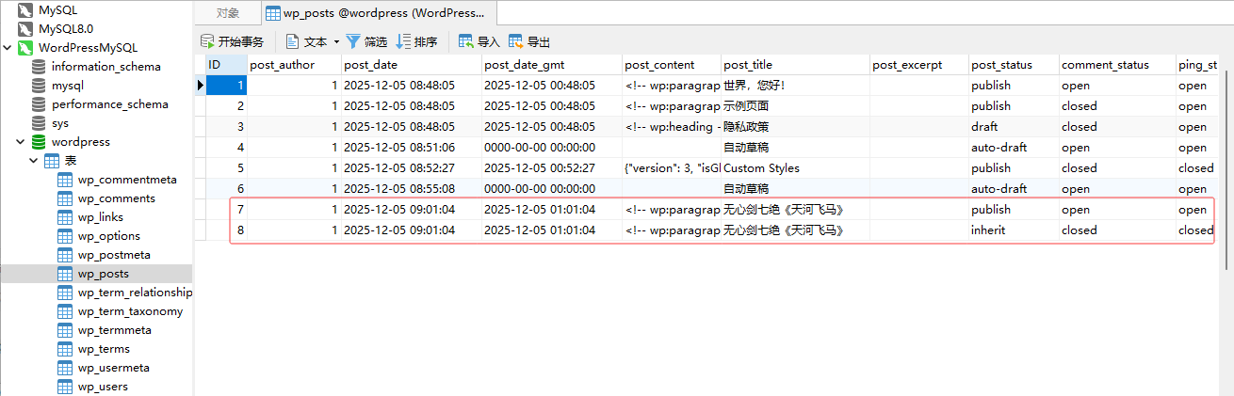Click the MySQL connection icon
Viewport: 1234px width, 396px height.
[x=25, y=9]
